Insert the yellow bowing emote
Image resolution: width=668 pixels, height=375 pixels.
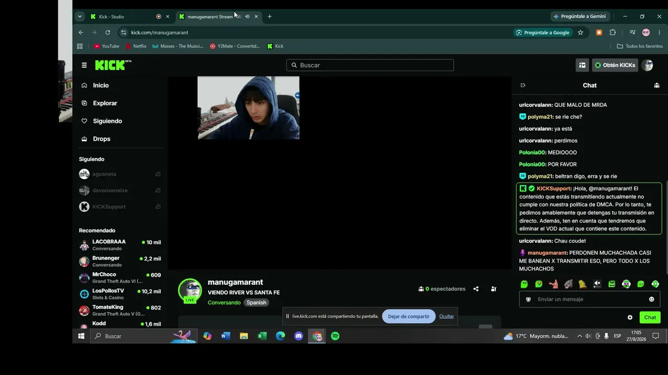pos(582,284)
